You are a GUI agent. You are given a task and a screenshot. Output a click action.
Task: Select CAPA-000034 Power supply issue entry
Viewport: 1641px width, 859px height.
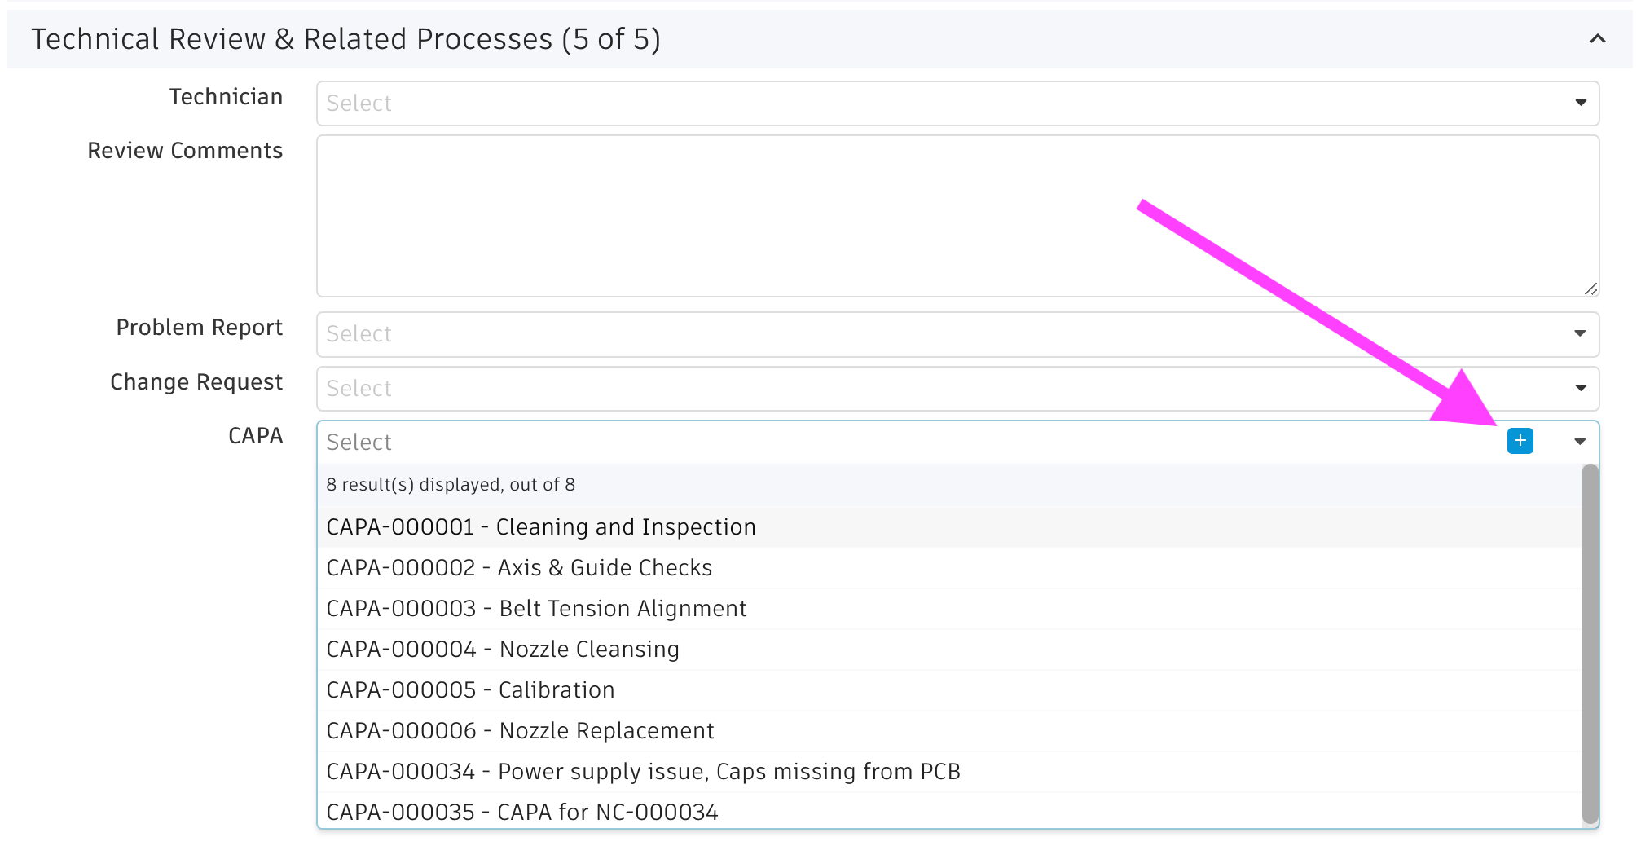coord(643,772)
